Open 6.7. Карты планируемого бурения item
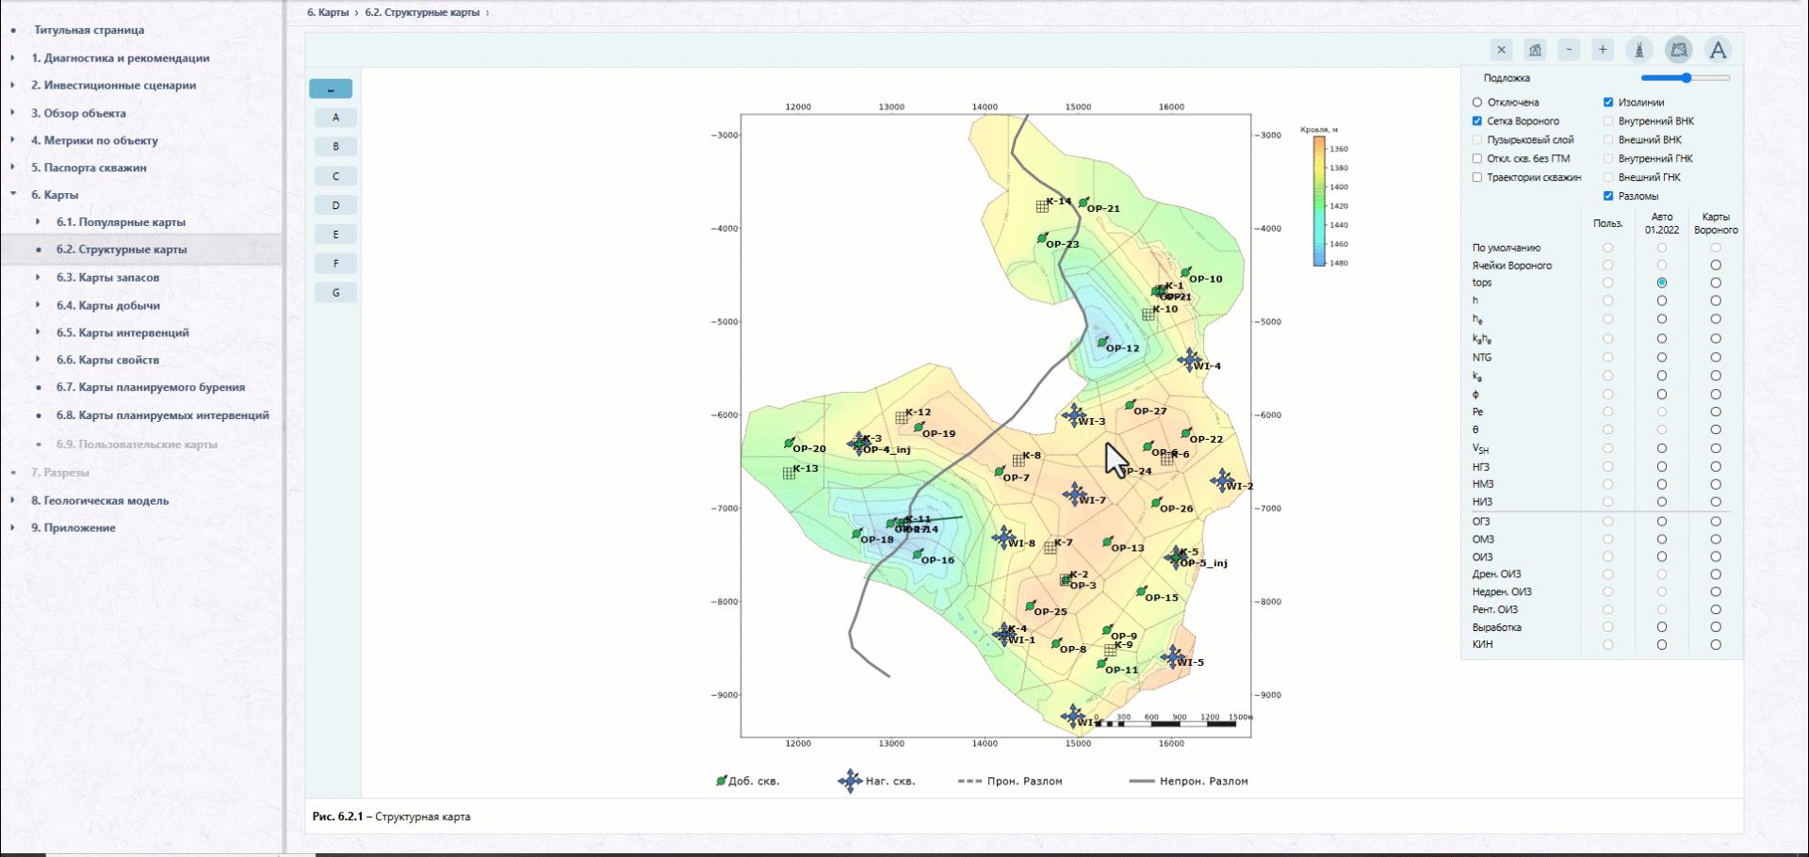 pyautogui.click(x=151, y=387)
